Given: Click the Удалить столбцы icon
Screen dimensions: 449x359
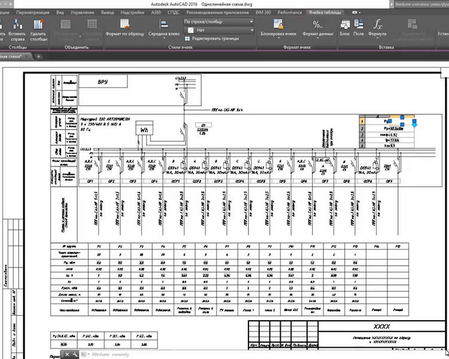Looking at the screenshot, I should pyautogui.click(x=38, y=25).
